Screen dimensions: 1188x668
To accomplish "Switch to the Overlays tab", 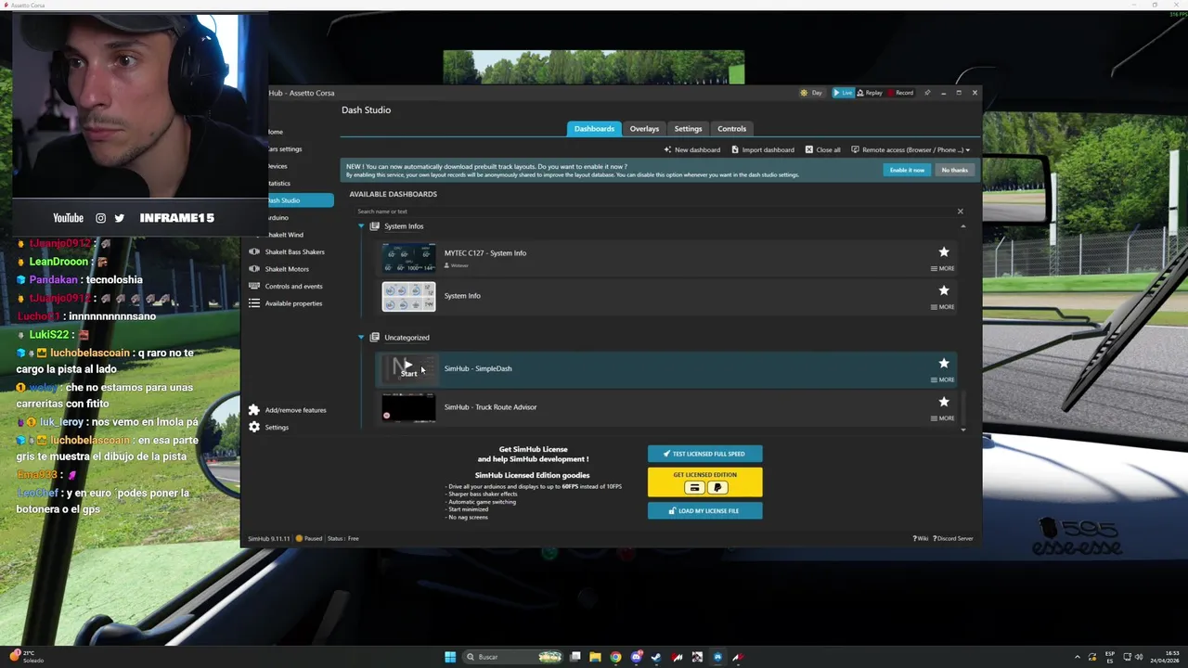I will pyautogui.click(x=644, y=129).
